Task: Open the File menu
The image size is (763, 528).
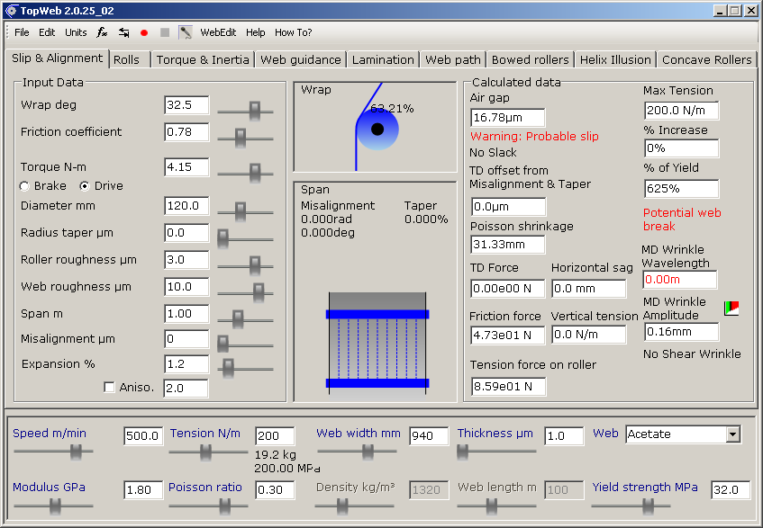Action: (22, 32)
